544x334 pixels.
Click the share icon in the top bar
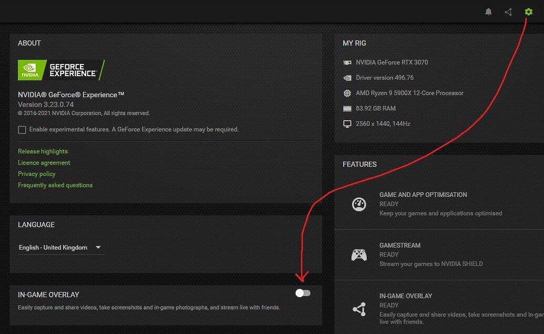[508, 11]
